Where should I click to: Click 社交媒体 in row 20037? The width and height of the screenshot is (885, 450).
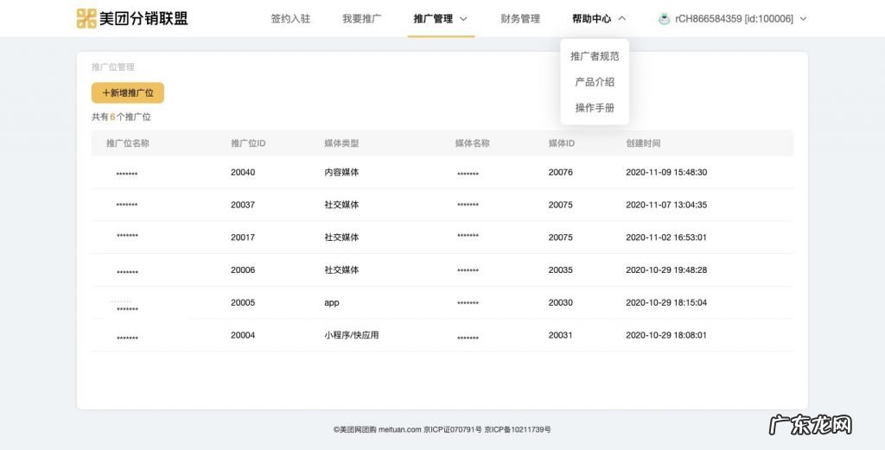(341, 205)
